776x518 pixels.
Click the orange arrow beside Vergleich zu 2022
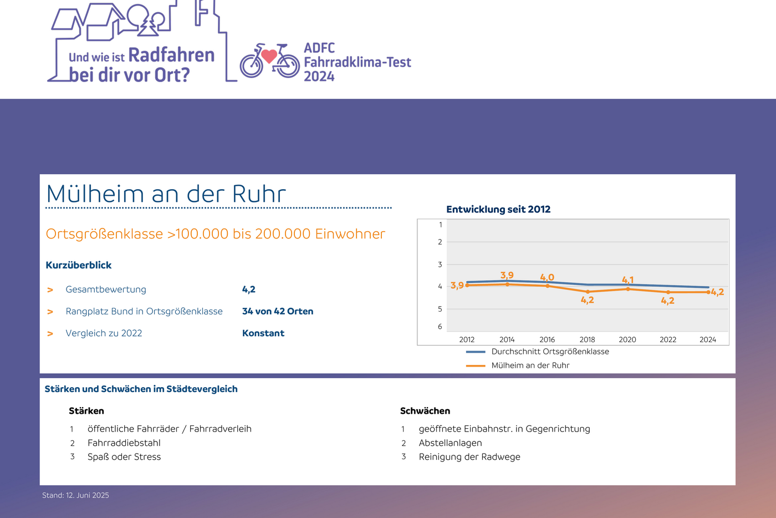pyautogui.click(x=50, y=333)
